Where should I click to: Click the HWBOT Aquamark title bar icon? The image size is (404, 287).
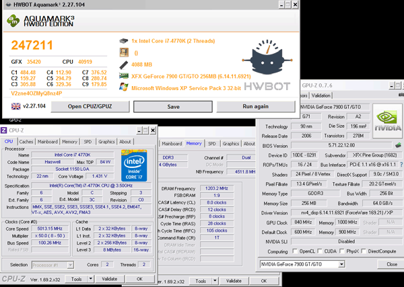point(9,5)
